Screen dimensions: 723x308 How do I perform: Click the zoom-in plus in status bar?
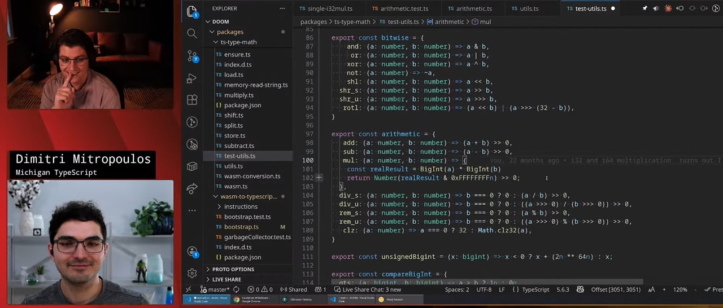664,289
